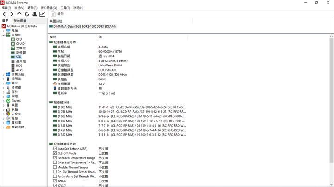
Task: Click the display monitor icon in tree
Action: point(8,83)
